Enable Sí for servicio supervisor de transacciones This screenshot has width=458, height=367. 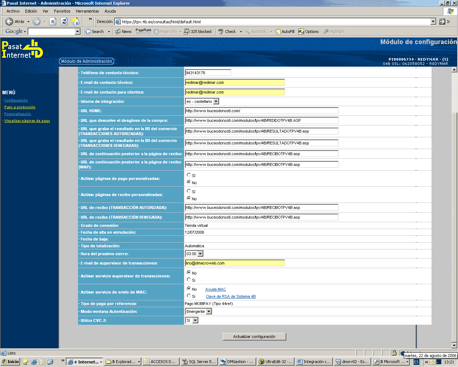coord(189,280)
